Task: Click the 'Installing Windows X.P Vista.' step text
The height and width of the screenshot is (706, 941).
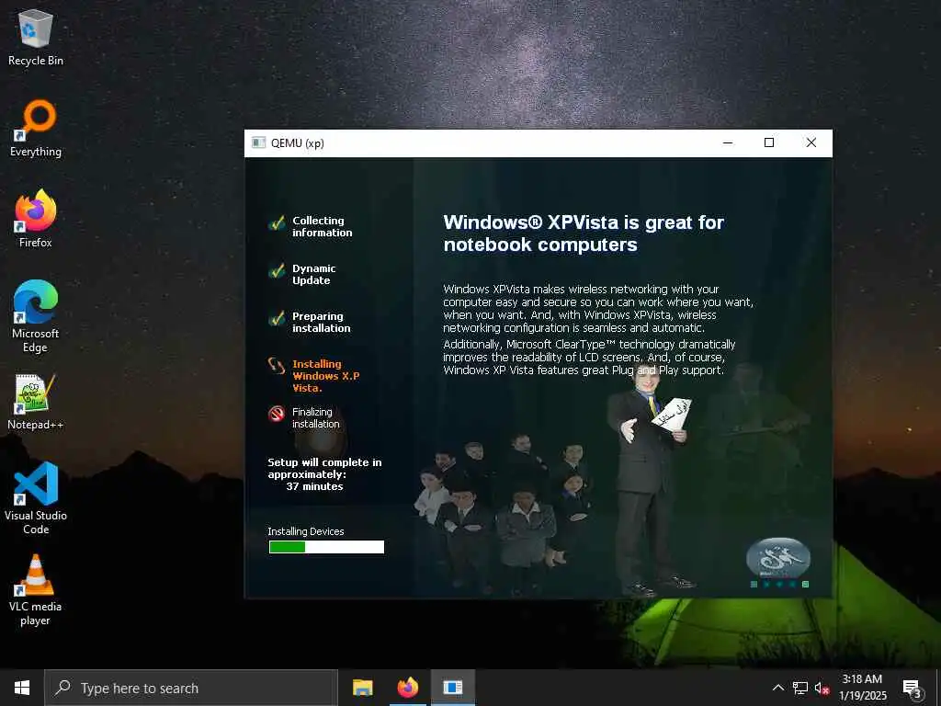Action: (x=326, y=376)
